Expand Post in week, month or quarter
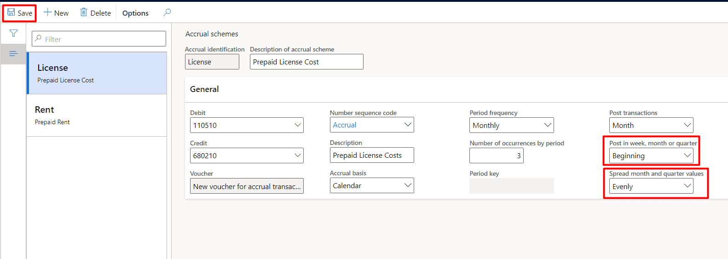Viewport: 728px width, 259px height. coord(687,155)
